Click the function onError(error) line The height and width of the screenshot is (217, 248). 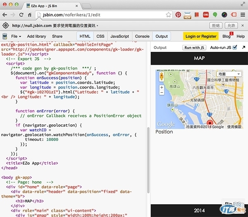point(45,111)
